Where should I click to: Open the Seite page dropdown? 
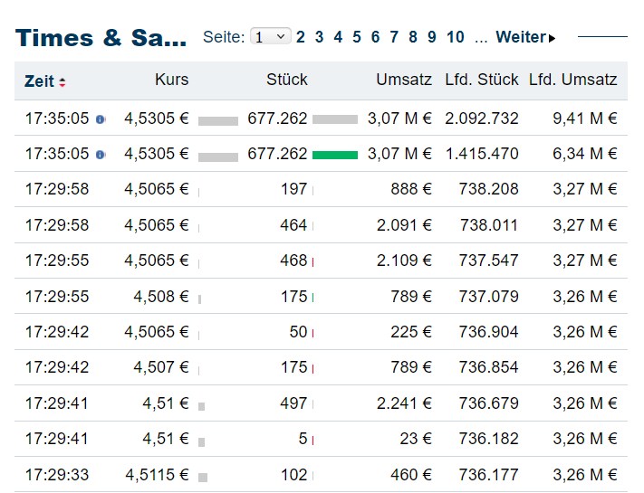coord(271,37)
